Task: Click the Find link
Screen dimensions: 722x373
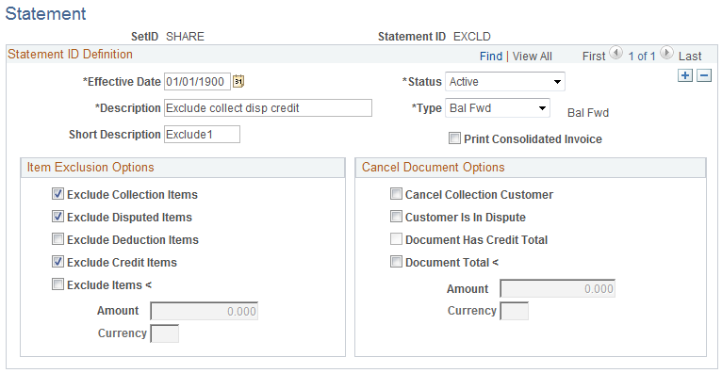Action: [x=491, y=57]
